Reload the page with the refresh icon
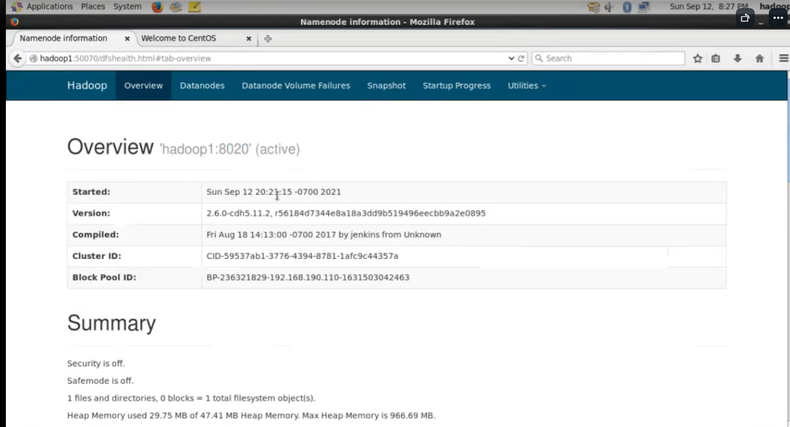 521,58
